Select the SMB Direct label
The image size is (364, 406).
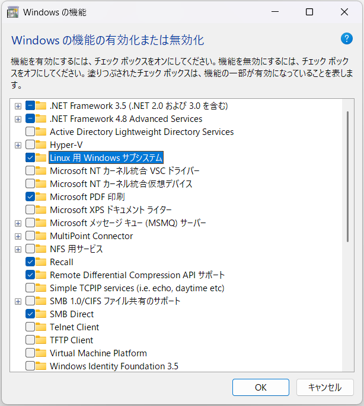(x=72, y=314)
